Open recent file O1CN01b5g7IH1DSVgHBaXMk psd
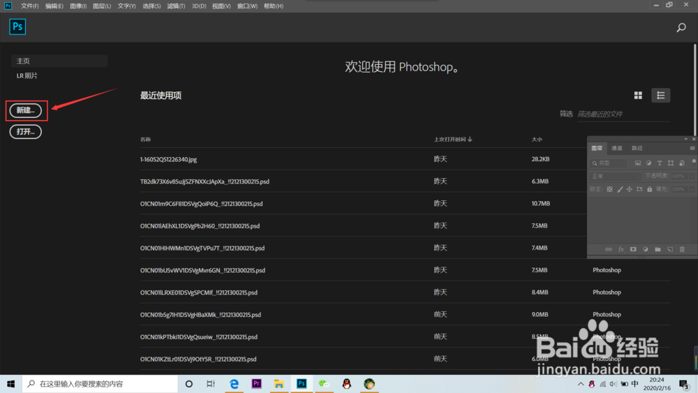 point(200,315)
